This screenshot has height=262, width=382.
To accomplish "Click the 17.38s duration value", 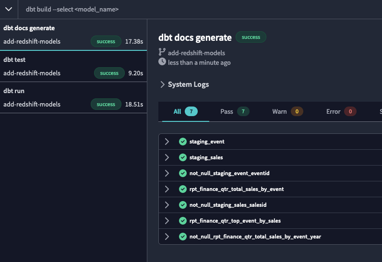I will pos(134,42).
